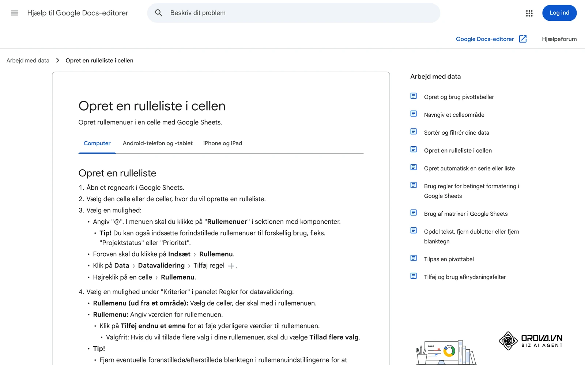Viewport: 585px width, 365px height.
Task: Open the Google Docs-editorer link
Action: coord(485,39)
